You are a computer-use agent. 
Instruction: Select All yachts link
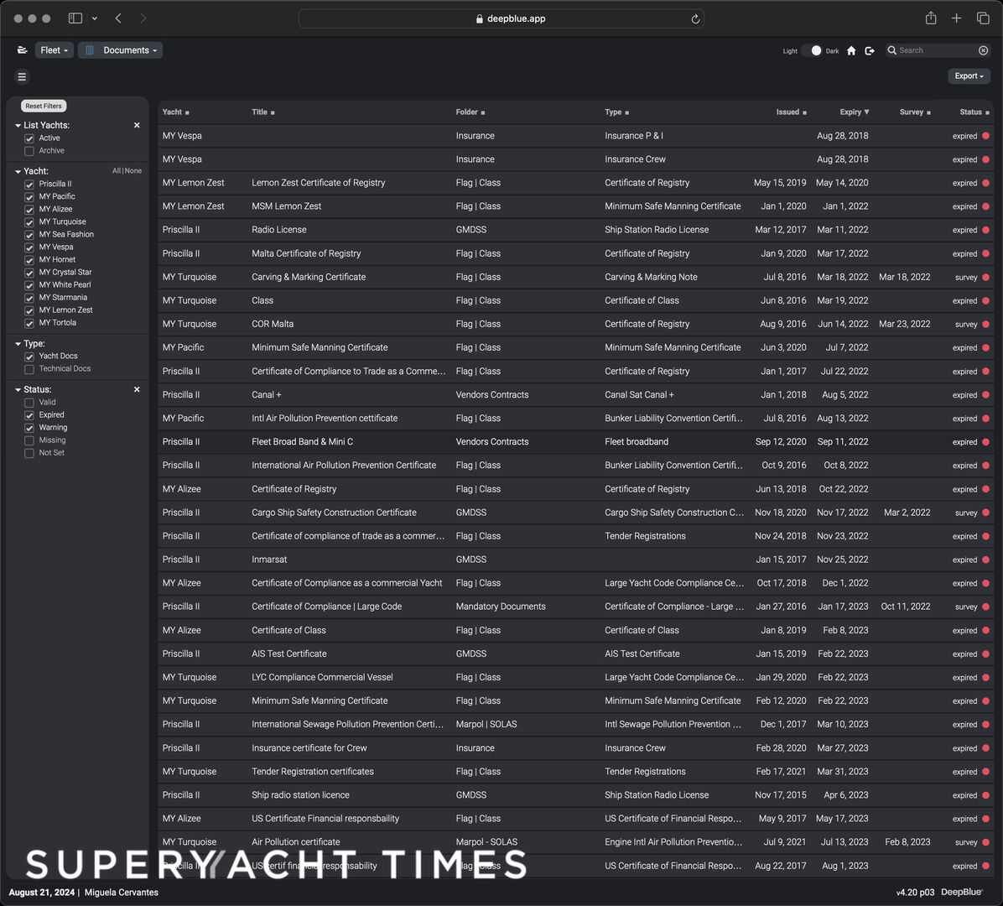(117, 171)
